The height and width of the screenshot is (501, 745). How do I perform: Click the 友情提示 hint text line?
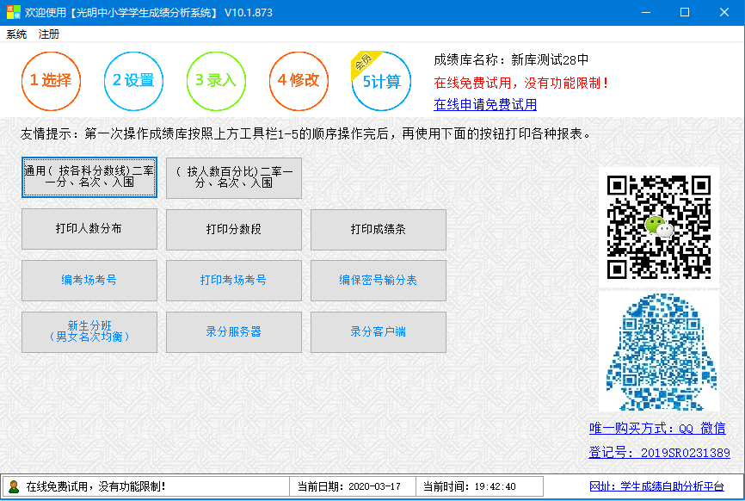point(306,134)
